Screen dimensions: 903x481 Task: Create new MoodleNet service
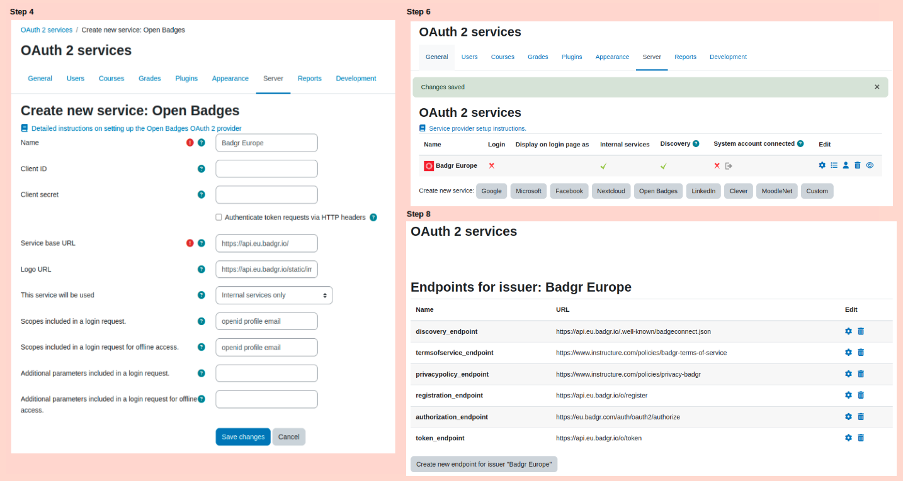[x=777, y=191]
